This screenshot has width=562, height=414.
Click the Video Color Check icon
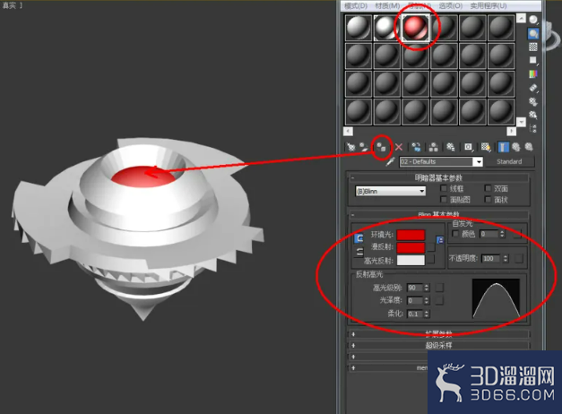[533, 73]
